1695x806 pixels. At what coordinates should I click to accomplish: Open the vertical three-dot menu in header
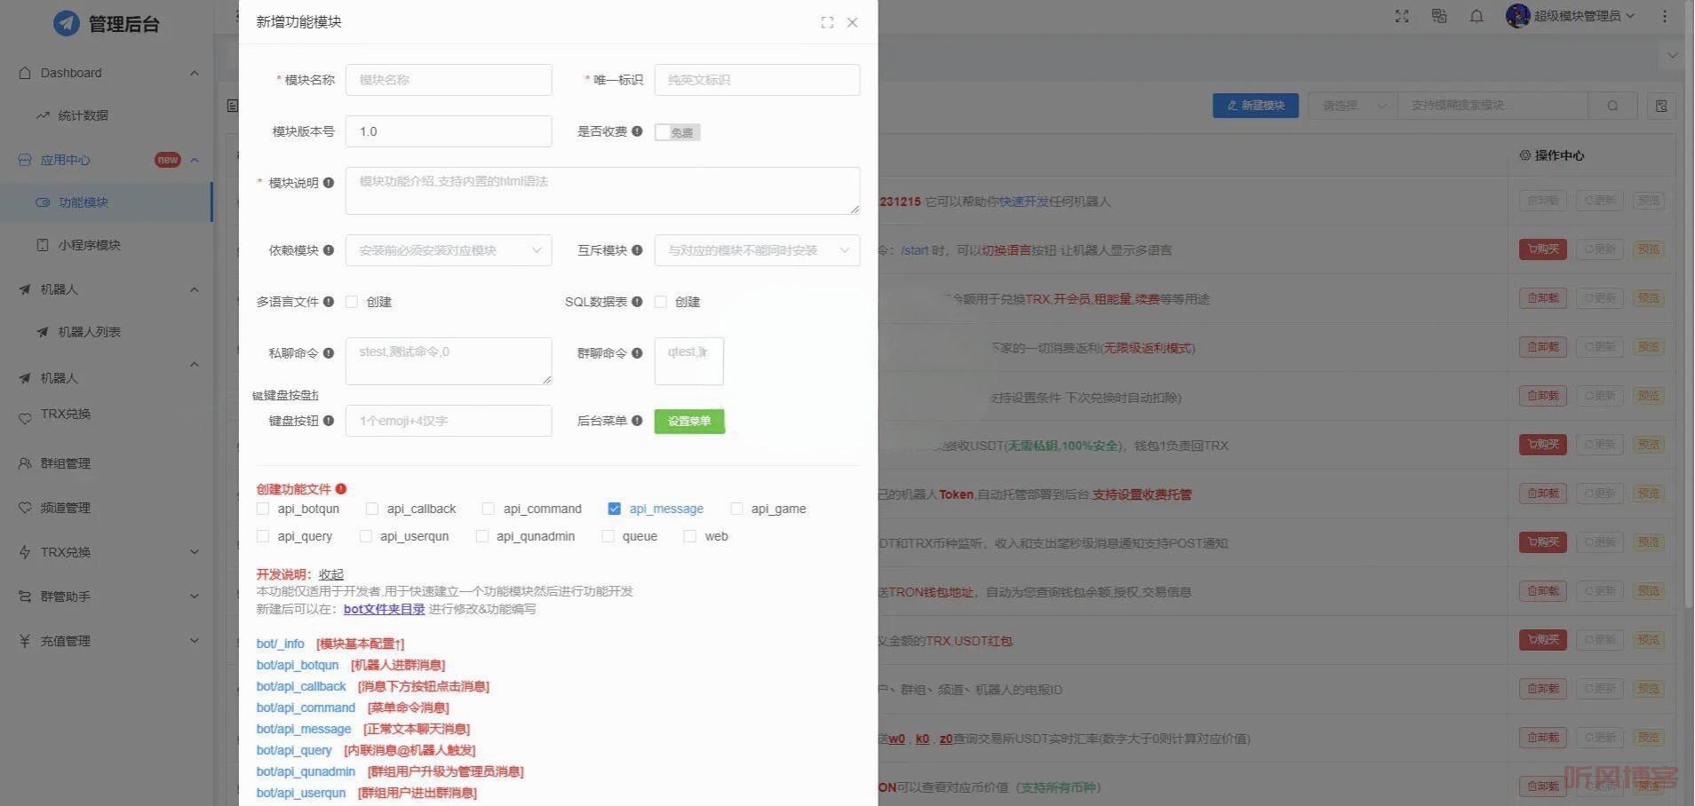point(1665,16)
